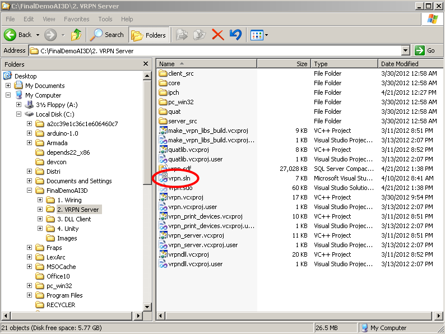The height and width of the screenshot is (334, 445).
Task: Select the vrpn.sln solution file icon
Action: click(x=164, y=178)
